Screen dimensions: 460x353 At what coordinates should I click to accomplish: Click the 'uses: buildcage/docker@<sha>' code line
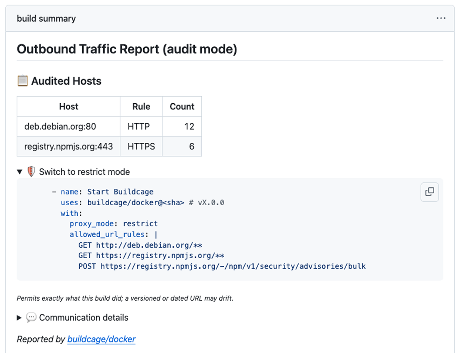click(x=142, y=202)
